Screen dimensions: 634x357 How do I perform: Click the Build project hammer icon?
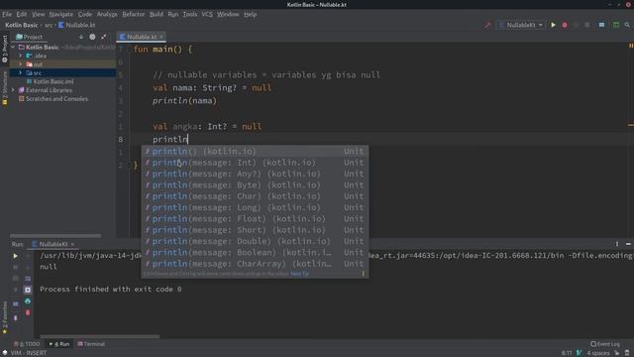tap(487, 25)
